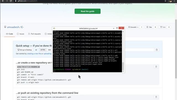Click the git push -u origin main line

click(x=28, y=82)
